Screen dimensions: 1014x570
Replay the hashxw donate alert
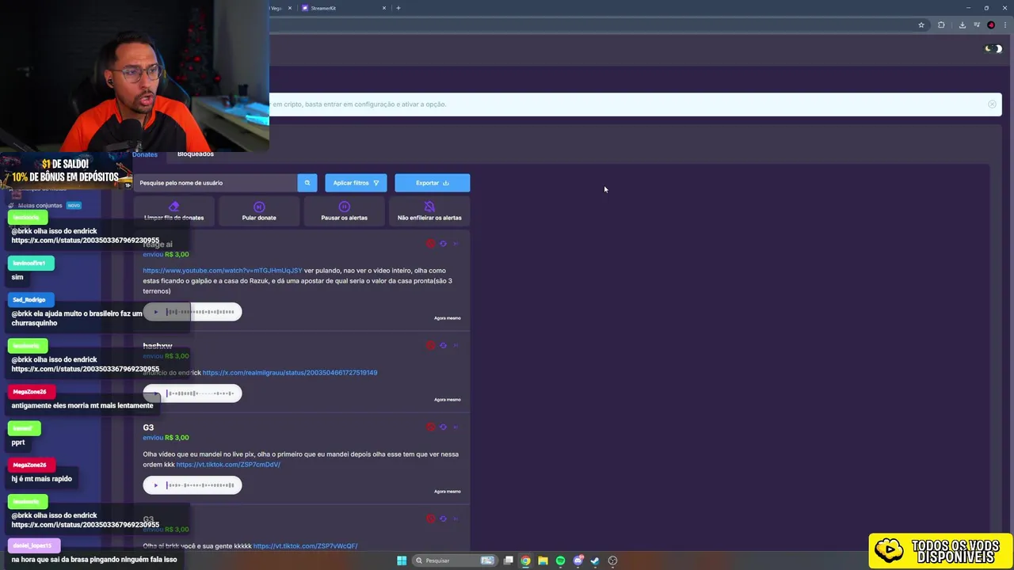(444, 345)
